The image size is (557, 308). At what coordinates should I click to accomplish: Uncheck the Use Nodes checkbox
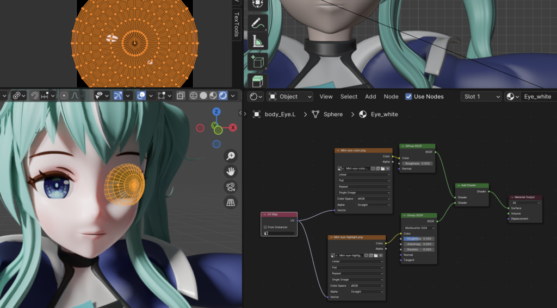(409, 97)
